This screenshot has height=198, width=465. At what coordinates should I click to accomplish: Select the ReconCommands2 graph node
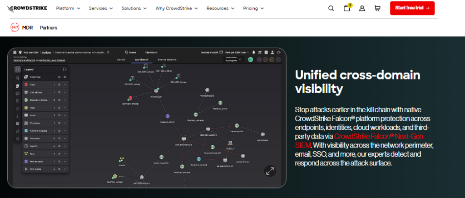(x=213, y=147)
